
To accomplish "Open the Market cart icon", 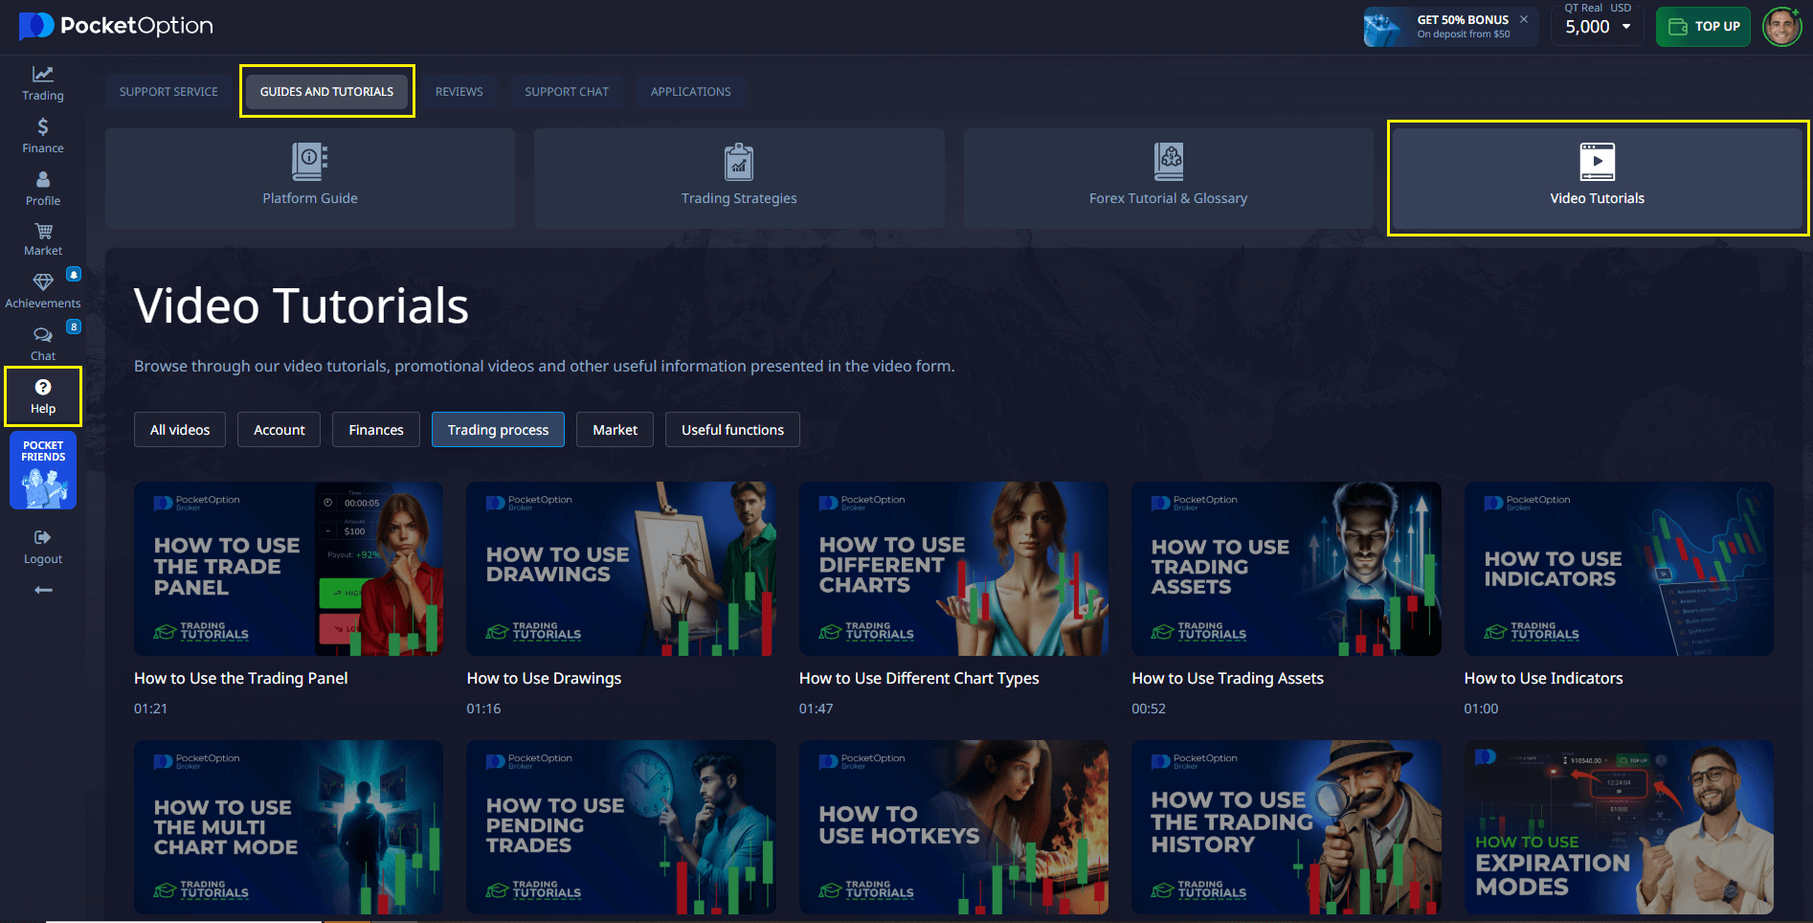I will point(43,232).
